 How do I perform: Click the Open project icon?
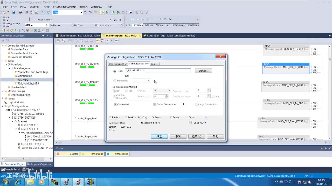coord(9,12)
